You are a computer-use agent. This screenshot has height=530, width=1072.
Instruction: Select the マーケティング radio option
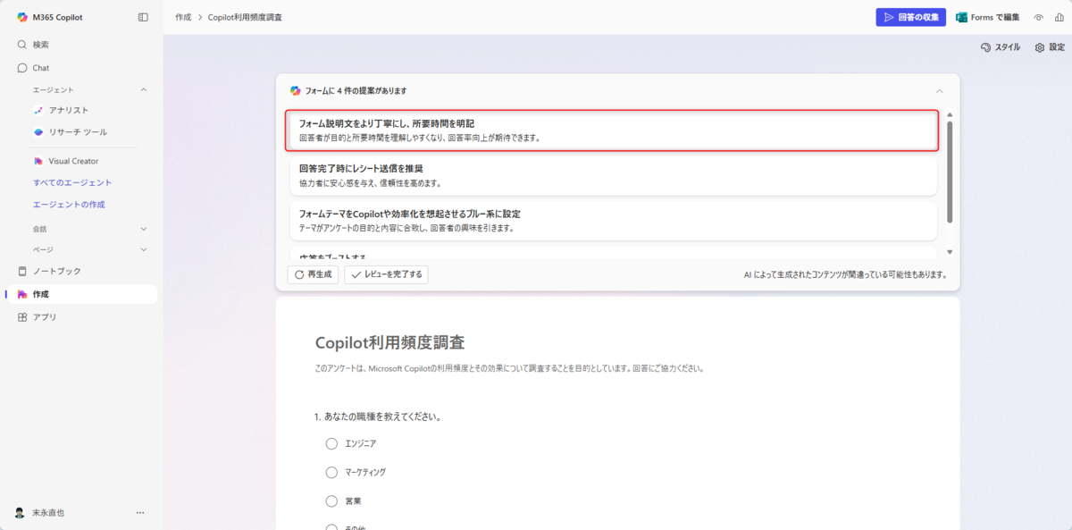point(331,472)
